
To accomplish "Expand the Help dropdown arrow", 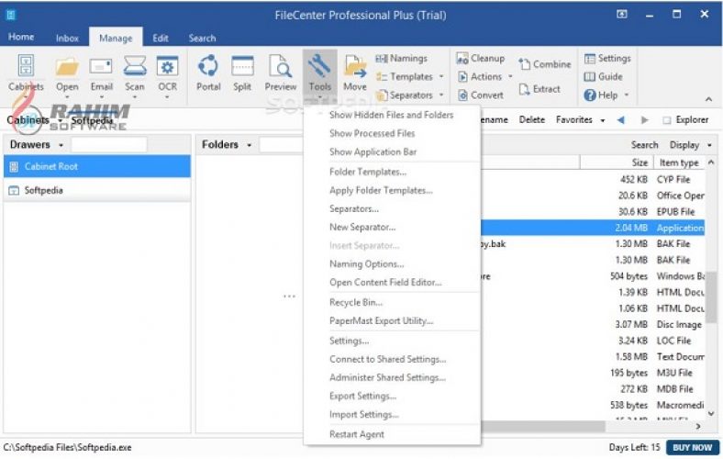I will coord(626,95).
